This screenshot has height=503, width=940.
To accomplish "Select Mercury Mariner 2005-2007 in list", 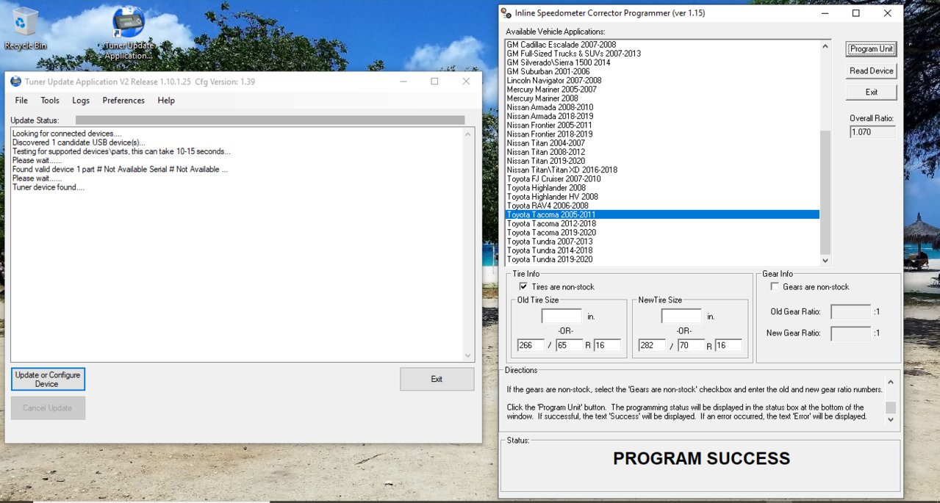I will [x=662, y=90].
